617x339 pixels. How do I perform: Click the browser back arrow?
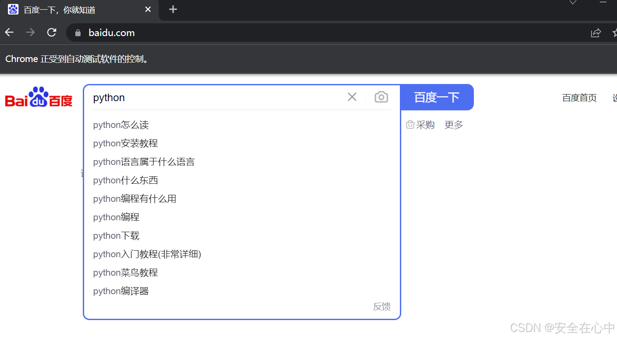pyautogui.click(x=9, y=33)
